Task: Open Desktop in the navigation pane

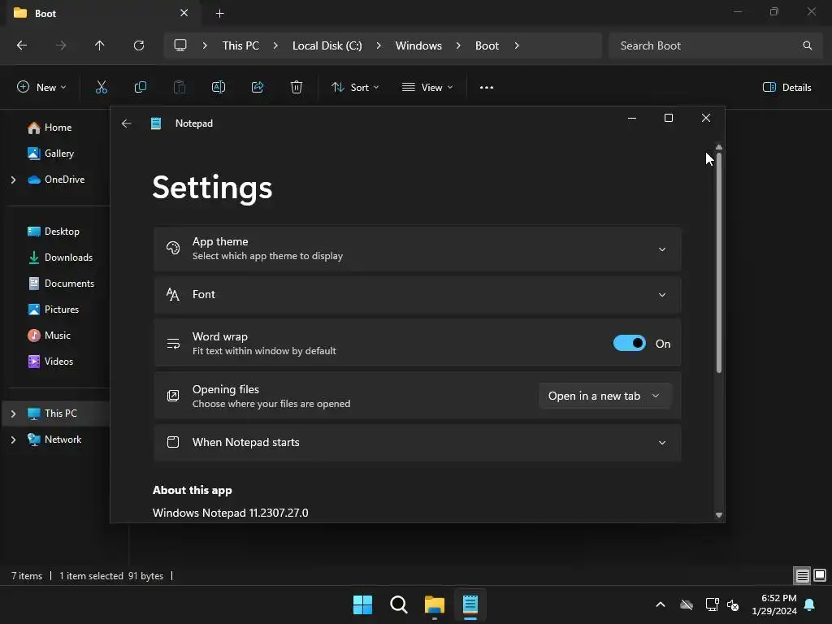Action: [x=62, y=232]
